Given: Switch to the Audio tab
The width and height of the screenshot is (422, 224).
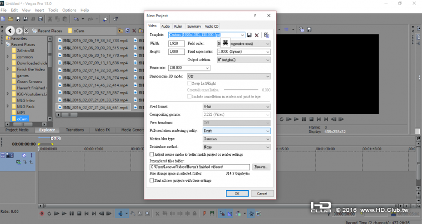Looking at the screenshot, I should coord(165,26).
